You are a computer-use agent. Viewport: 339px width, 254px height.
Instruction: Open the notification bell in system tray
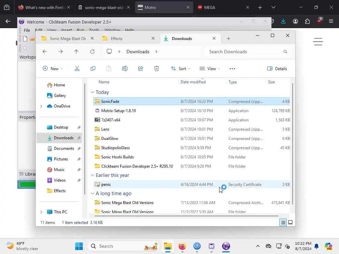click(316, 246)
